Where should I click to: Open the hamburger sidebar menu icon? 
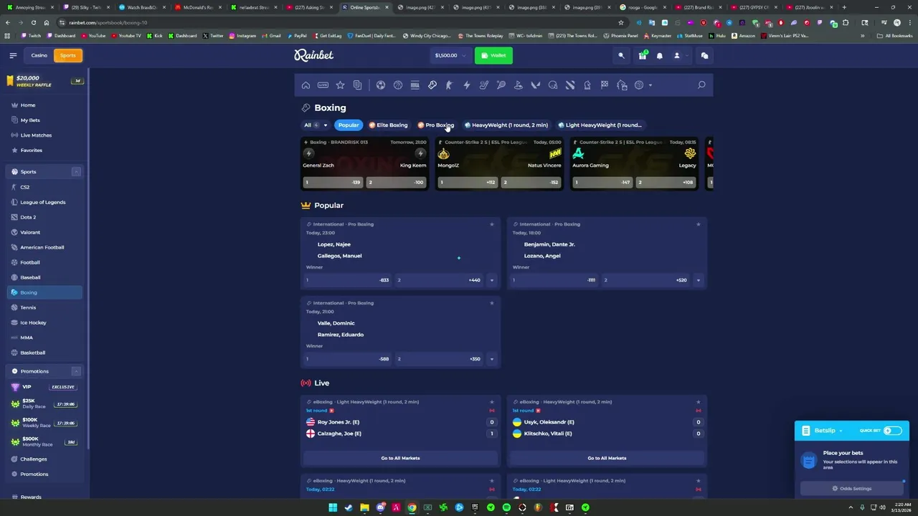[x=13, y=55]
